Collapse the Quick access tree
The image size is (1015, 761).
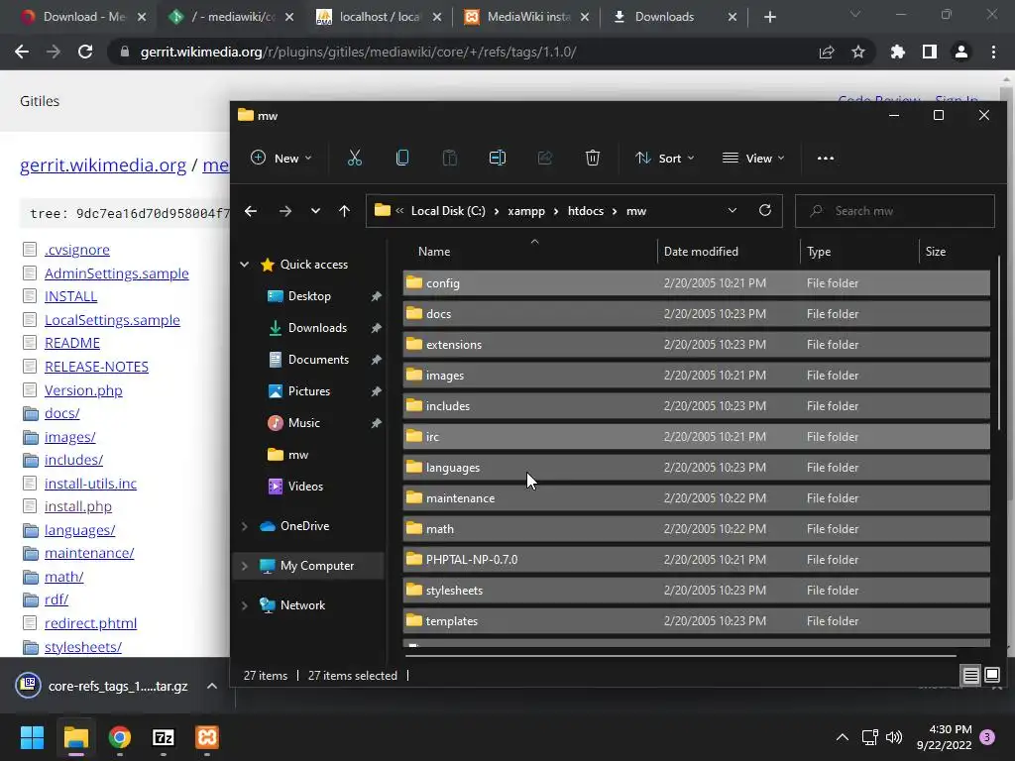coord(245,264)
